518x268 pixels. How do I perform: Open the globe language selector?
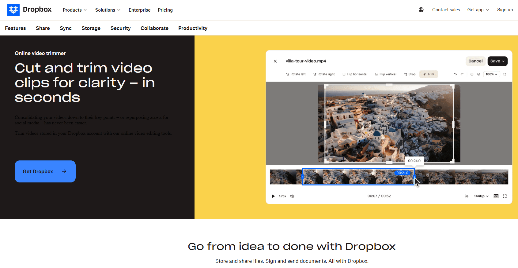[421, 10]
